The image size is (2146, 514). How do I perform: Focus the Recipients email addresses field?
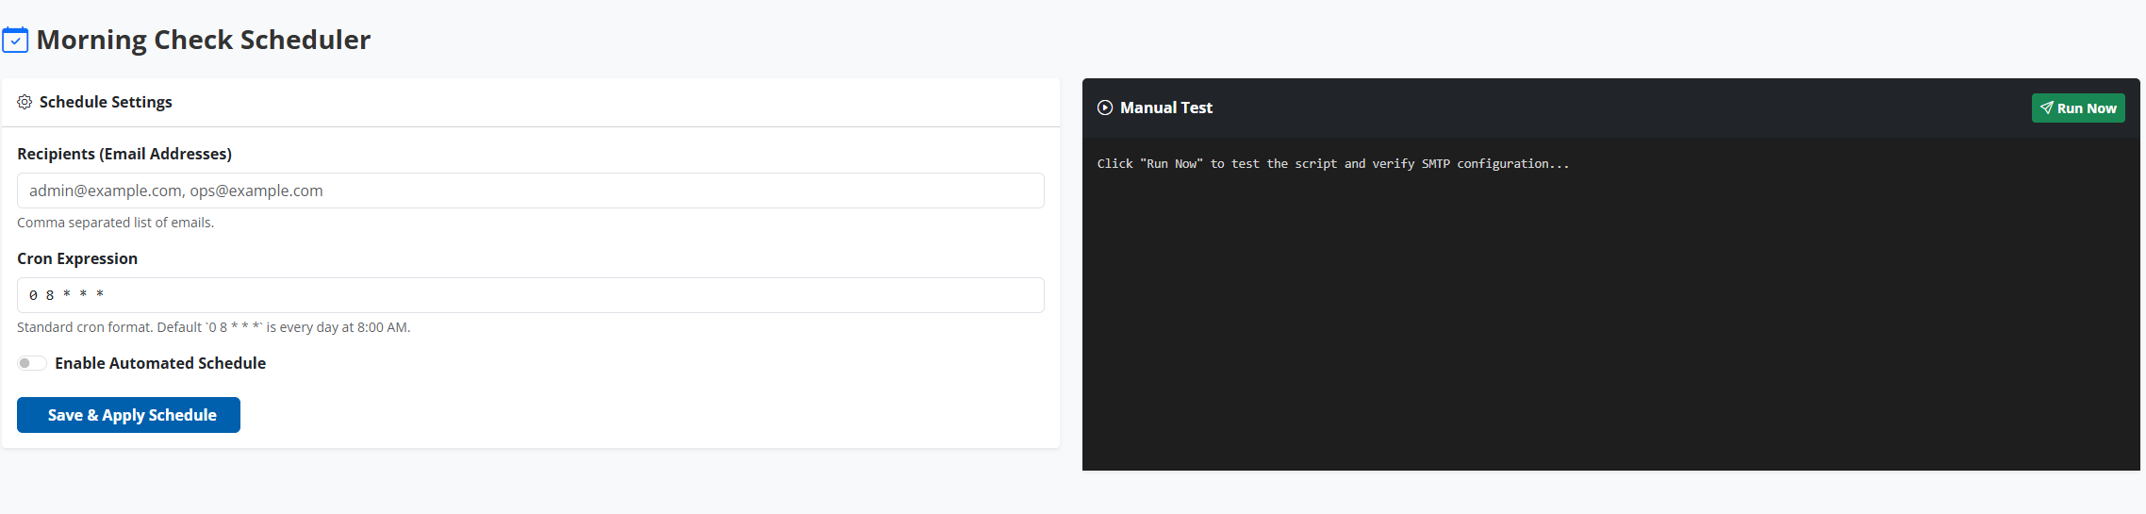[531, 191]
